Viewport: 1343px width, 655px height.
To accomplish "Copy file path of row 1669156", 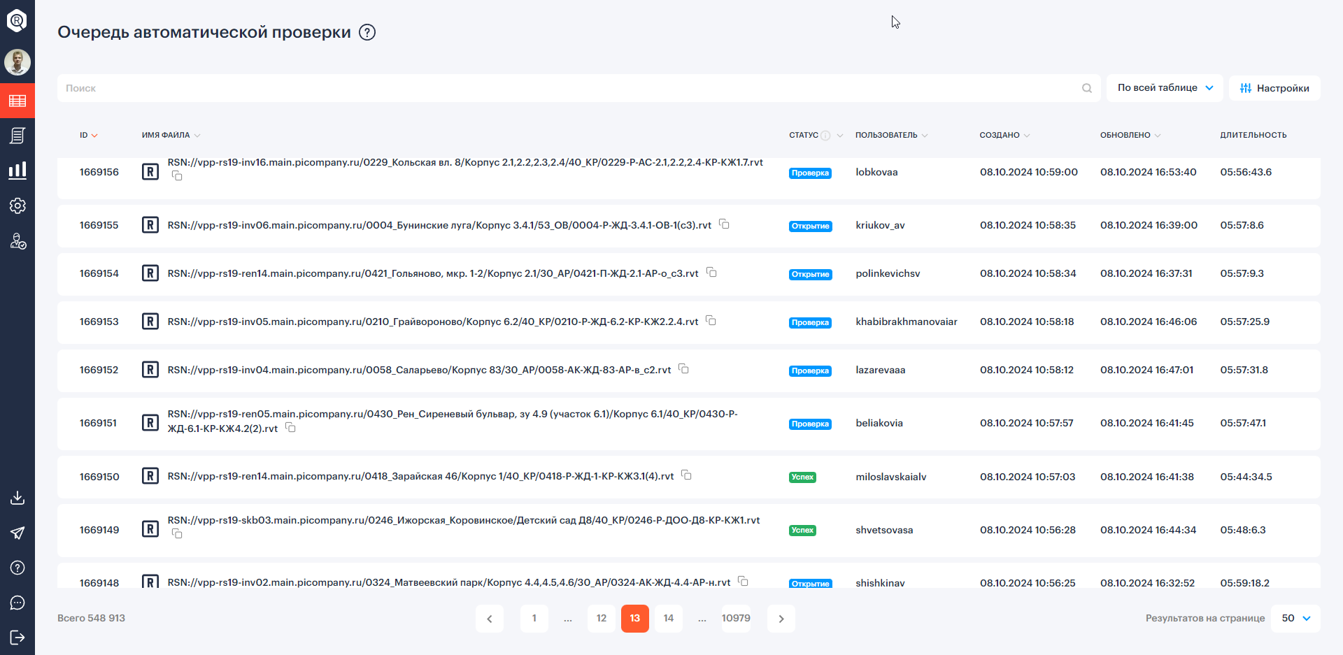I will point(178,176).
